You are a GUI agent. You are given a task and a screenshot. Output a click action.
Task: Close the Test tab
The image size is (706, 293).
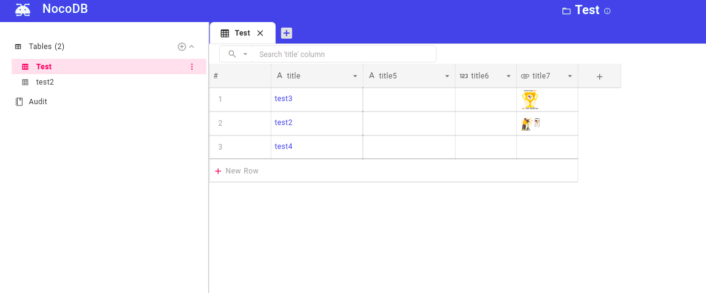(x=260, y=33)
